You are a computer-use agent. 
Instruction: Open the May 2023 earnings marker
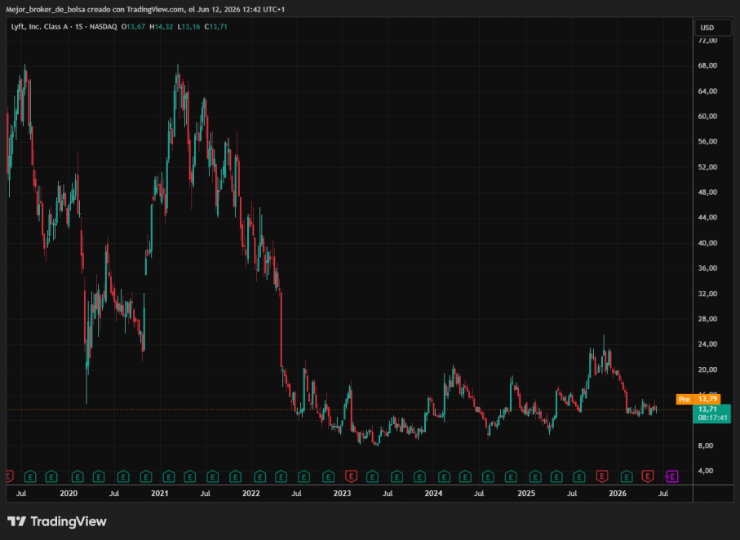372,476
